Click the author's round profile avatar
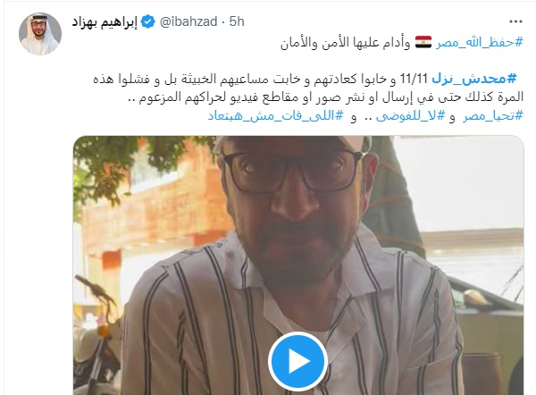Screen dimensions: 536x395 [x=40, y=34]
